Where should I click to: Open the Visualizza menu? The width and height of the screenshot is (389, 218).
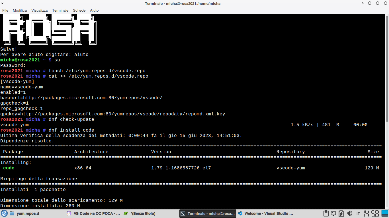(x=40, y=11)
